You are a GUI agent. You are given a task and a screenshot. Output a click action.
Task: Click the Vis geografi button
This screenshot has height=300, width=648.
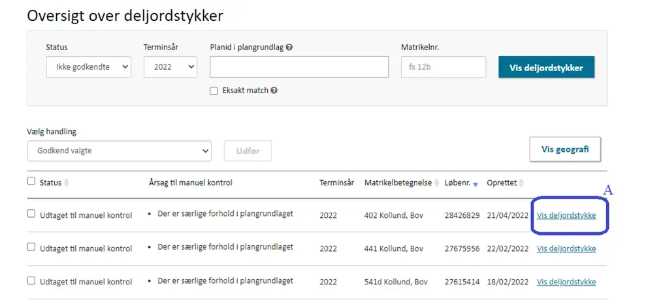coord(564,149)
